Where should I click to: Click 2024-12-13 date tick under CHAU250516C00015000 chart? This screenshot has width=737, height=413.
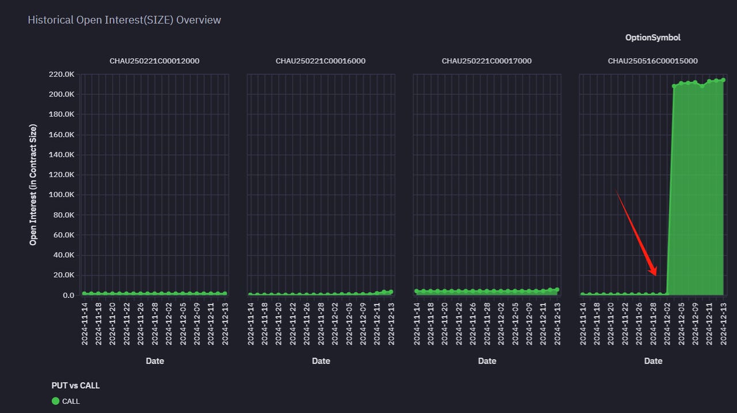(x=724, y=323)
